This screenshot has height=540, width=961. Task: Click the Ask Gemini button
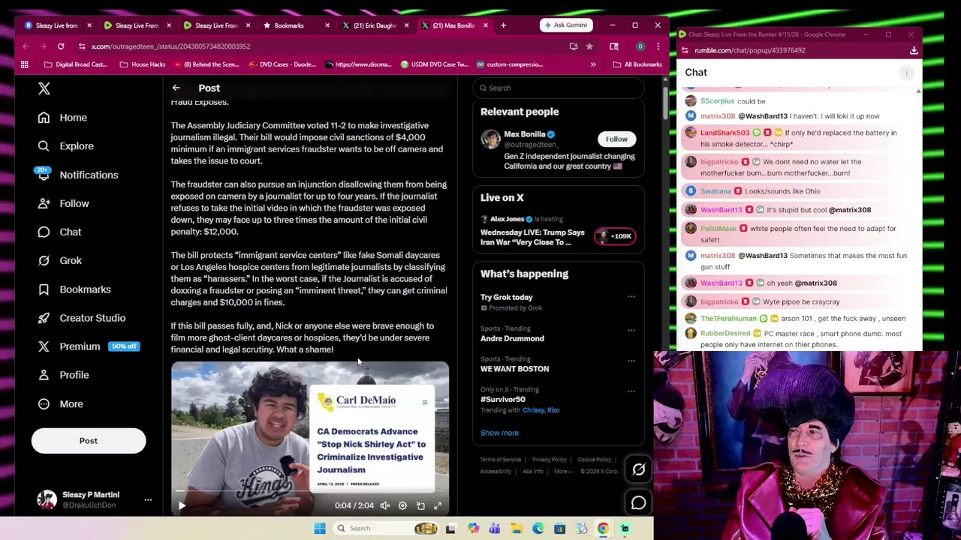pos(566,25)
